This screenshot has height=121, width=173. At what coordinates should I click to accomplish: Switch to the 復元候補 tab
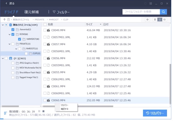(32, 12)
